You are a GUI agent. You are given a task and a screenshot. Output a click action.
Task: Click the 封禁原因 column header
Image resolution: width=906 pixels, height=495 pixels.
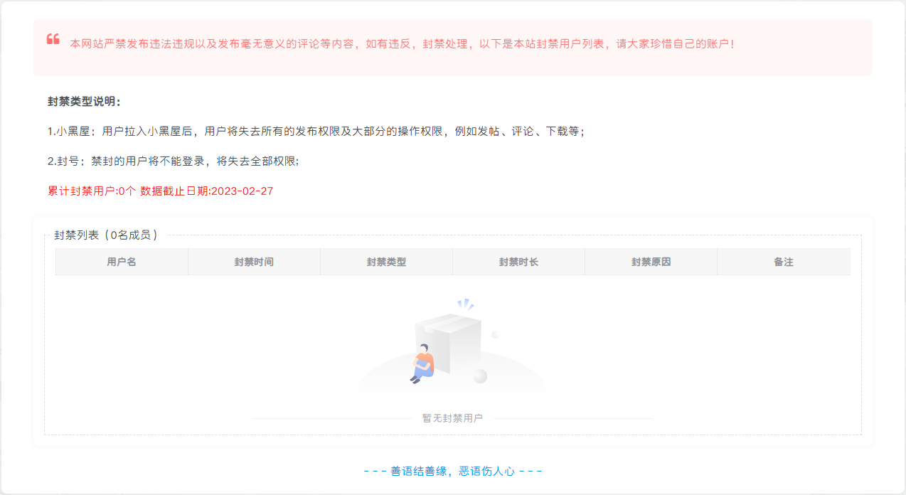[x=651, y=262]
